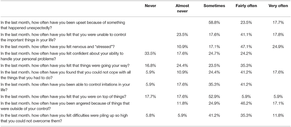Click the 52.9% value in Sometimes column
Screen dimensions: 291x127
point(214,96)
